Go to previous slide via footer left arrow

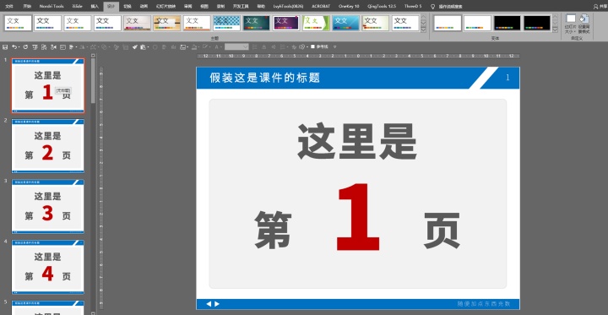(209, 304)
